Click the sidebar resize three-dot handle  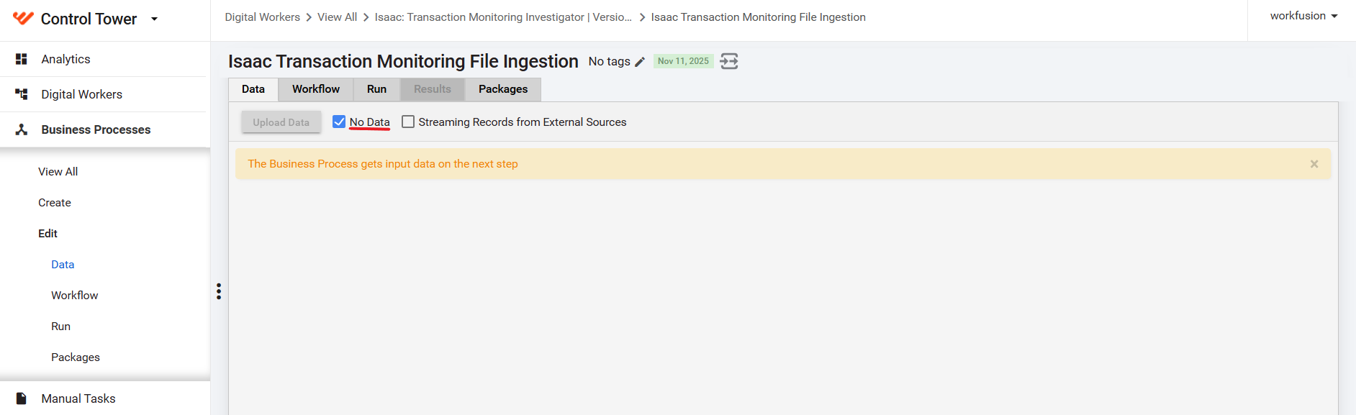point(219,291)
